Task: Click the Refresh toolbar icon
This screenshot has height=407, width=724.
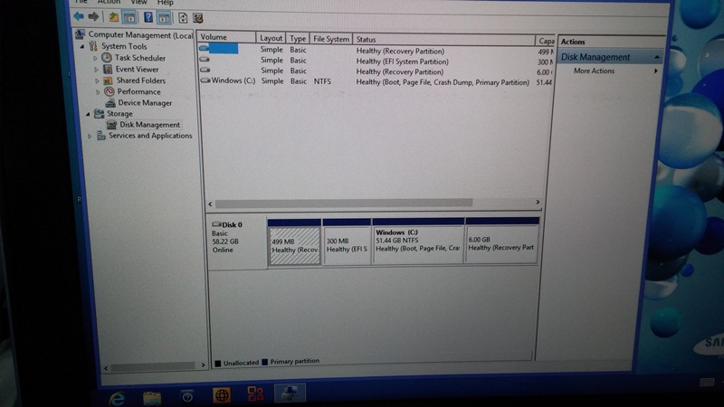Action: pyautogui.click(x=183, y=18)
